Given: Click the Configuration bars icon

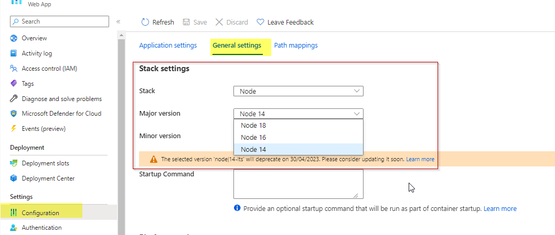Looking at the screenshot, I should 14,212.
